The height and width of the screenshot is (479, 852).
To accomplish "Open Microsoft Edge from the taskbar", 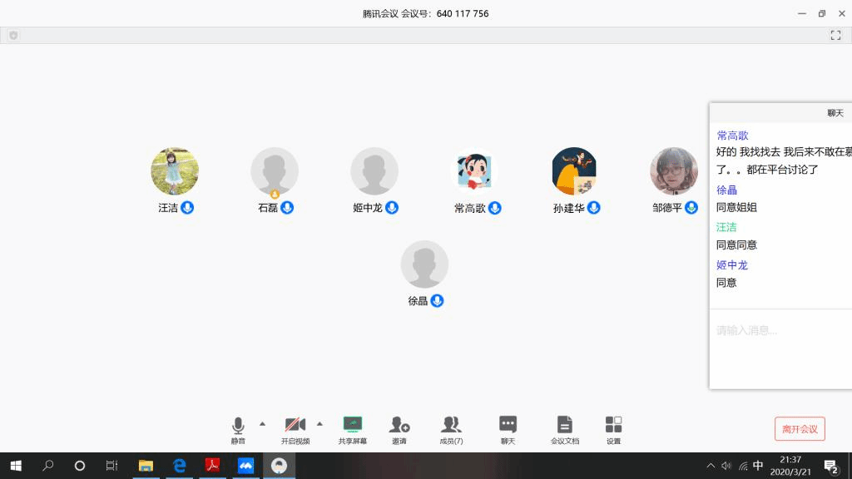I will tap(179, 466).
